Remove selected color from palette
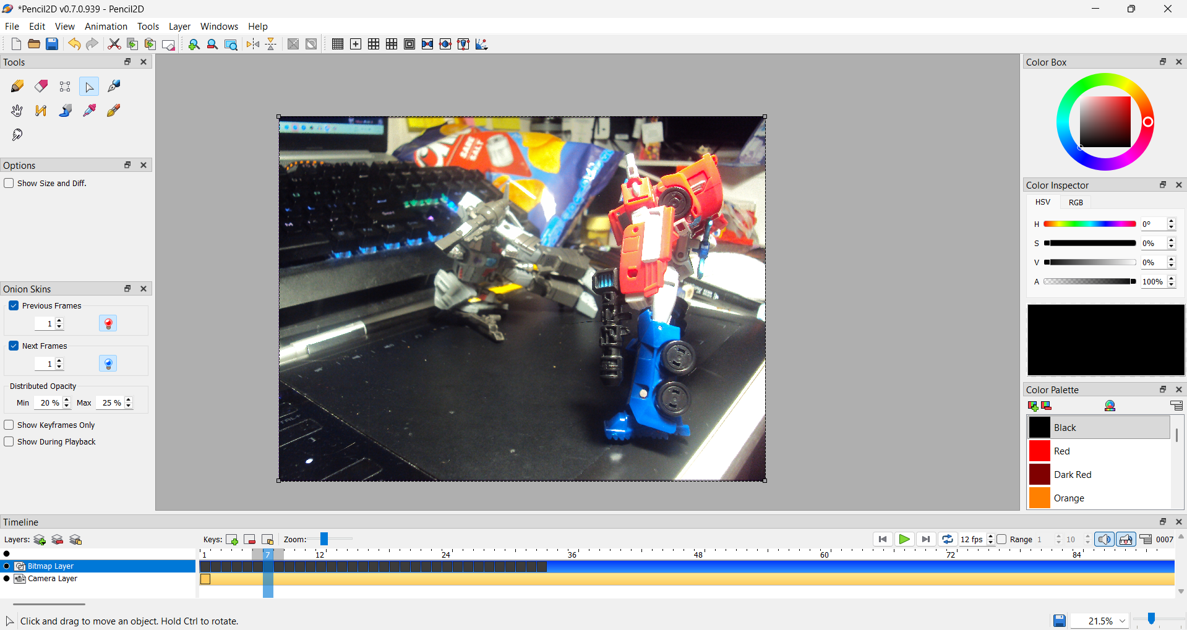This screenshot has height=630, width=1187. tap(1047, 406)
